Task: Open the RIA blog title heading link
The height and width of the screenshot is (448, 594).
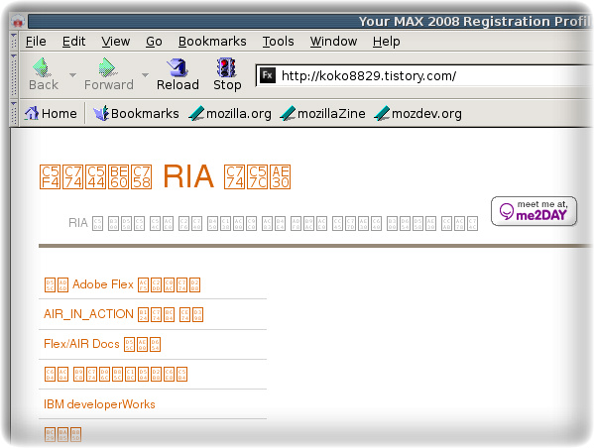Action: pyautogui.click(x=165, y=176)
